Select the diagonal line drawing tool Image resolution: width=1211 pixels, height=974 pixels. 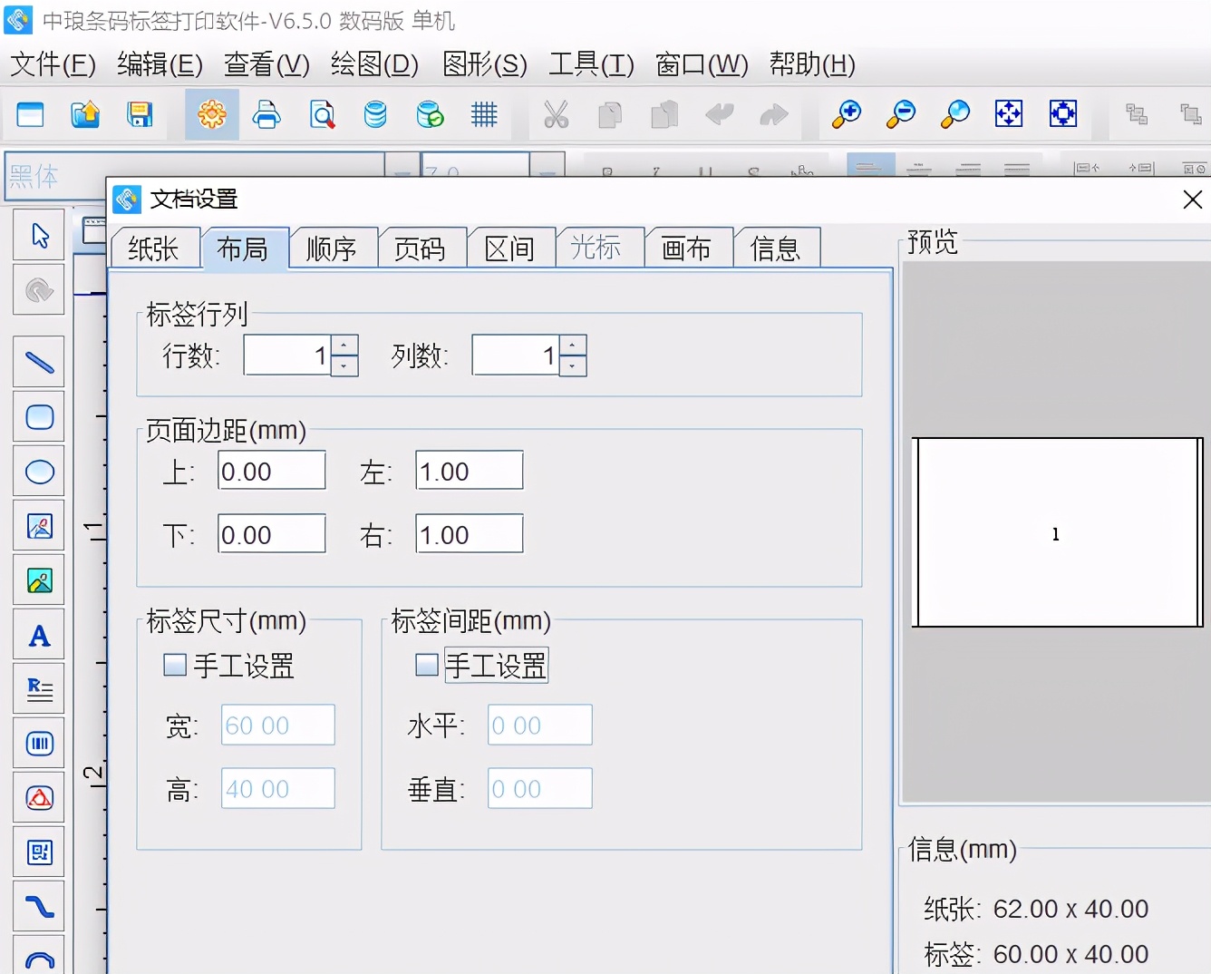click(39, 363)
